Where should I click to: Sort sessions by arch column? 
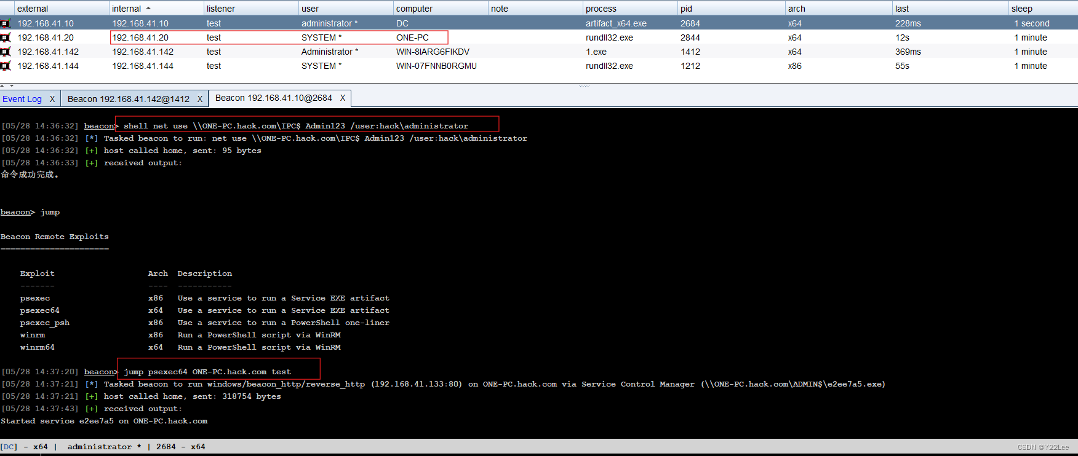coord(839,9)
